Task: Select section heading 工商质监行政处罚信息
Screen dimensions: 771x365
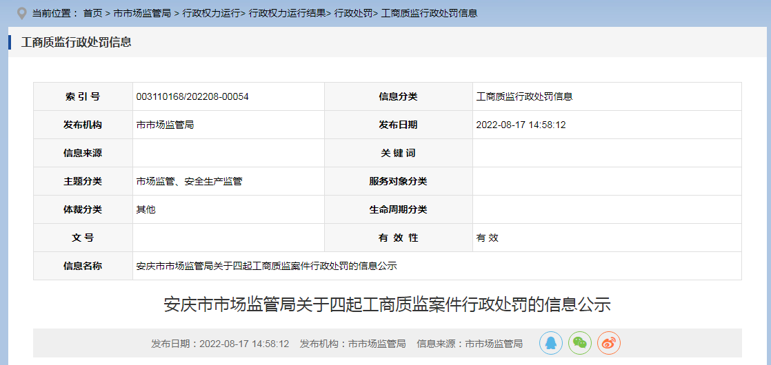Action: pos(77,42)
